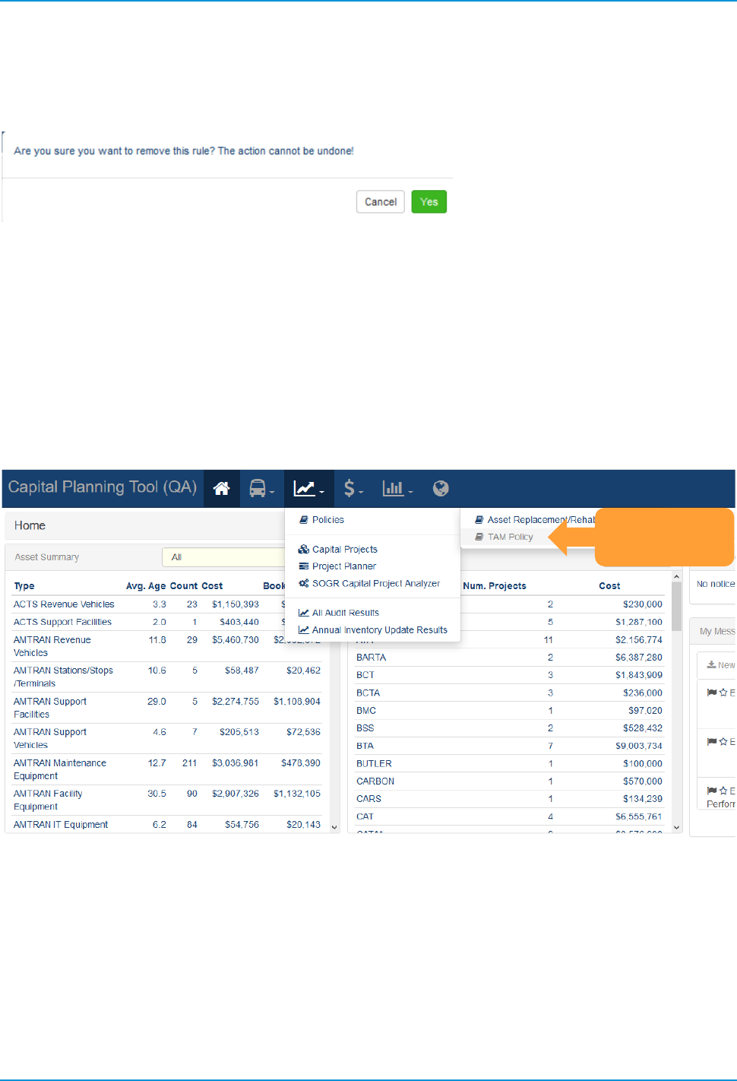Click ACTS Revenue Vehicles row link

pyautogui.click(x=64, y=604)
